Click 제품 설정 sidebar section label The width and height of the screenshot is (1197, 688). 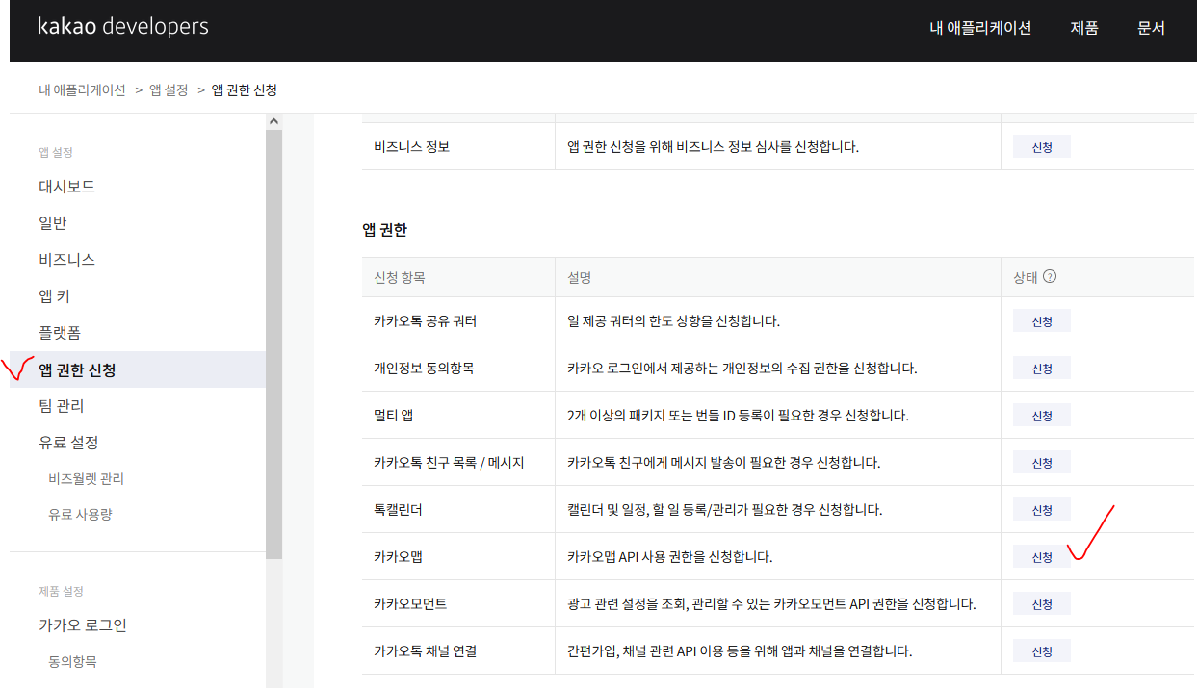click(x=61, y=591)
